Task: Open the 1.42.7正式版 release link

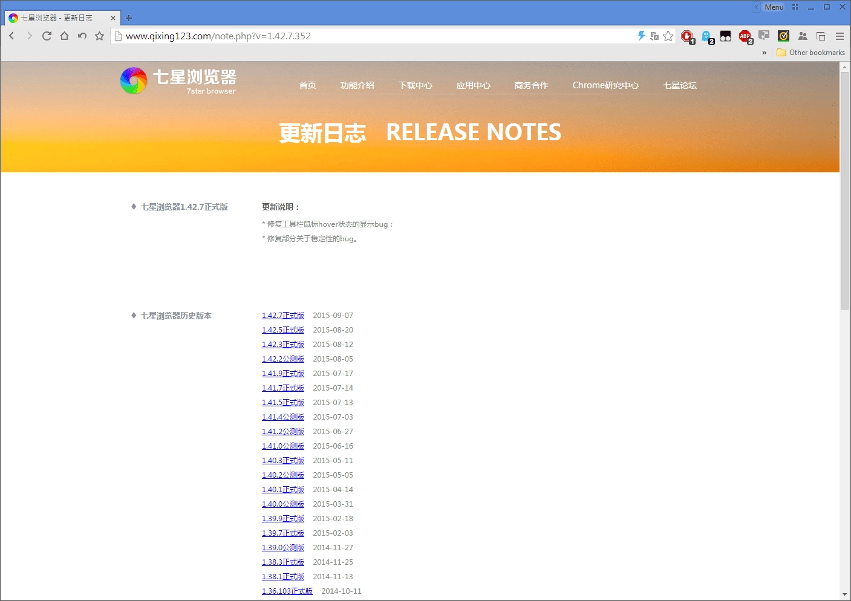Action: point(283,316)
